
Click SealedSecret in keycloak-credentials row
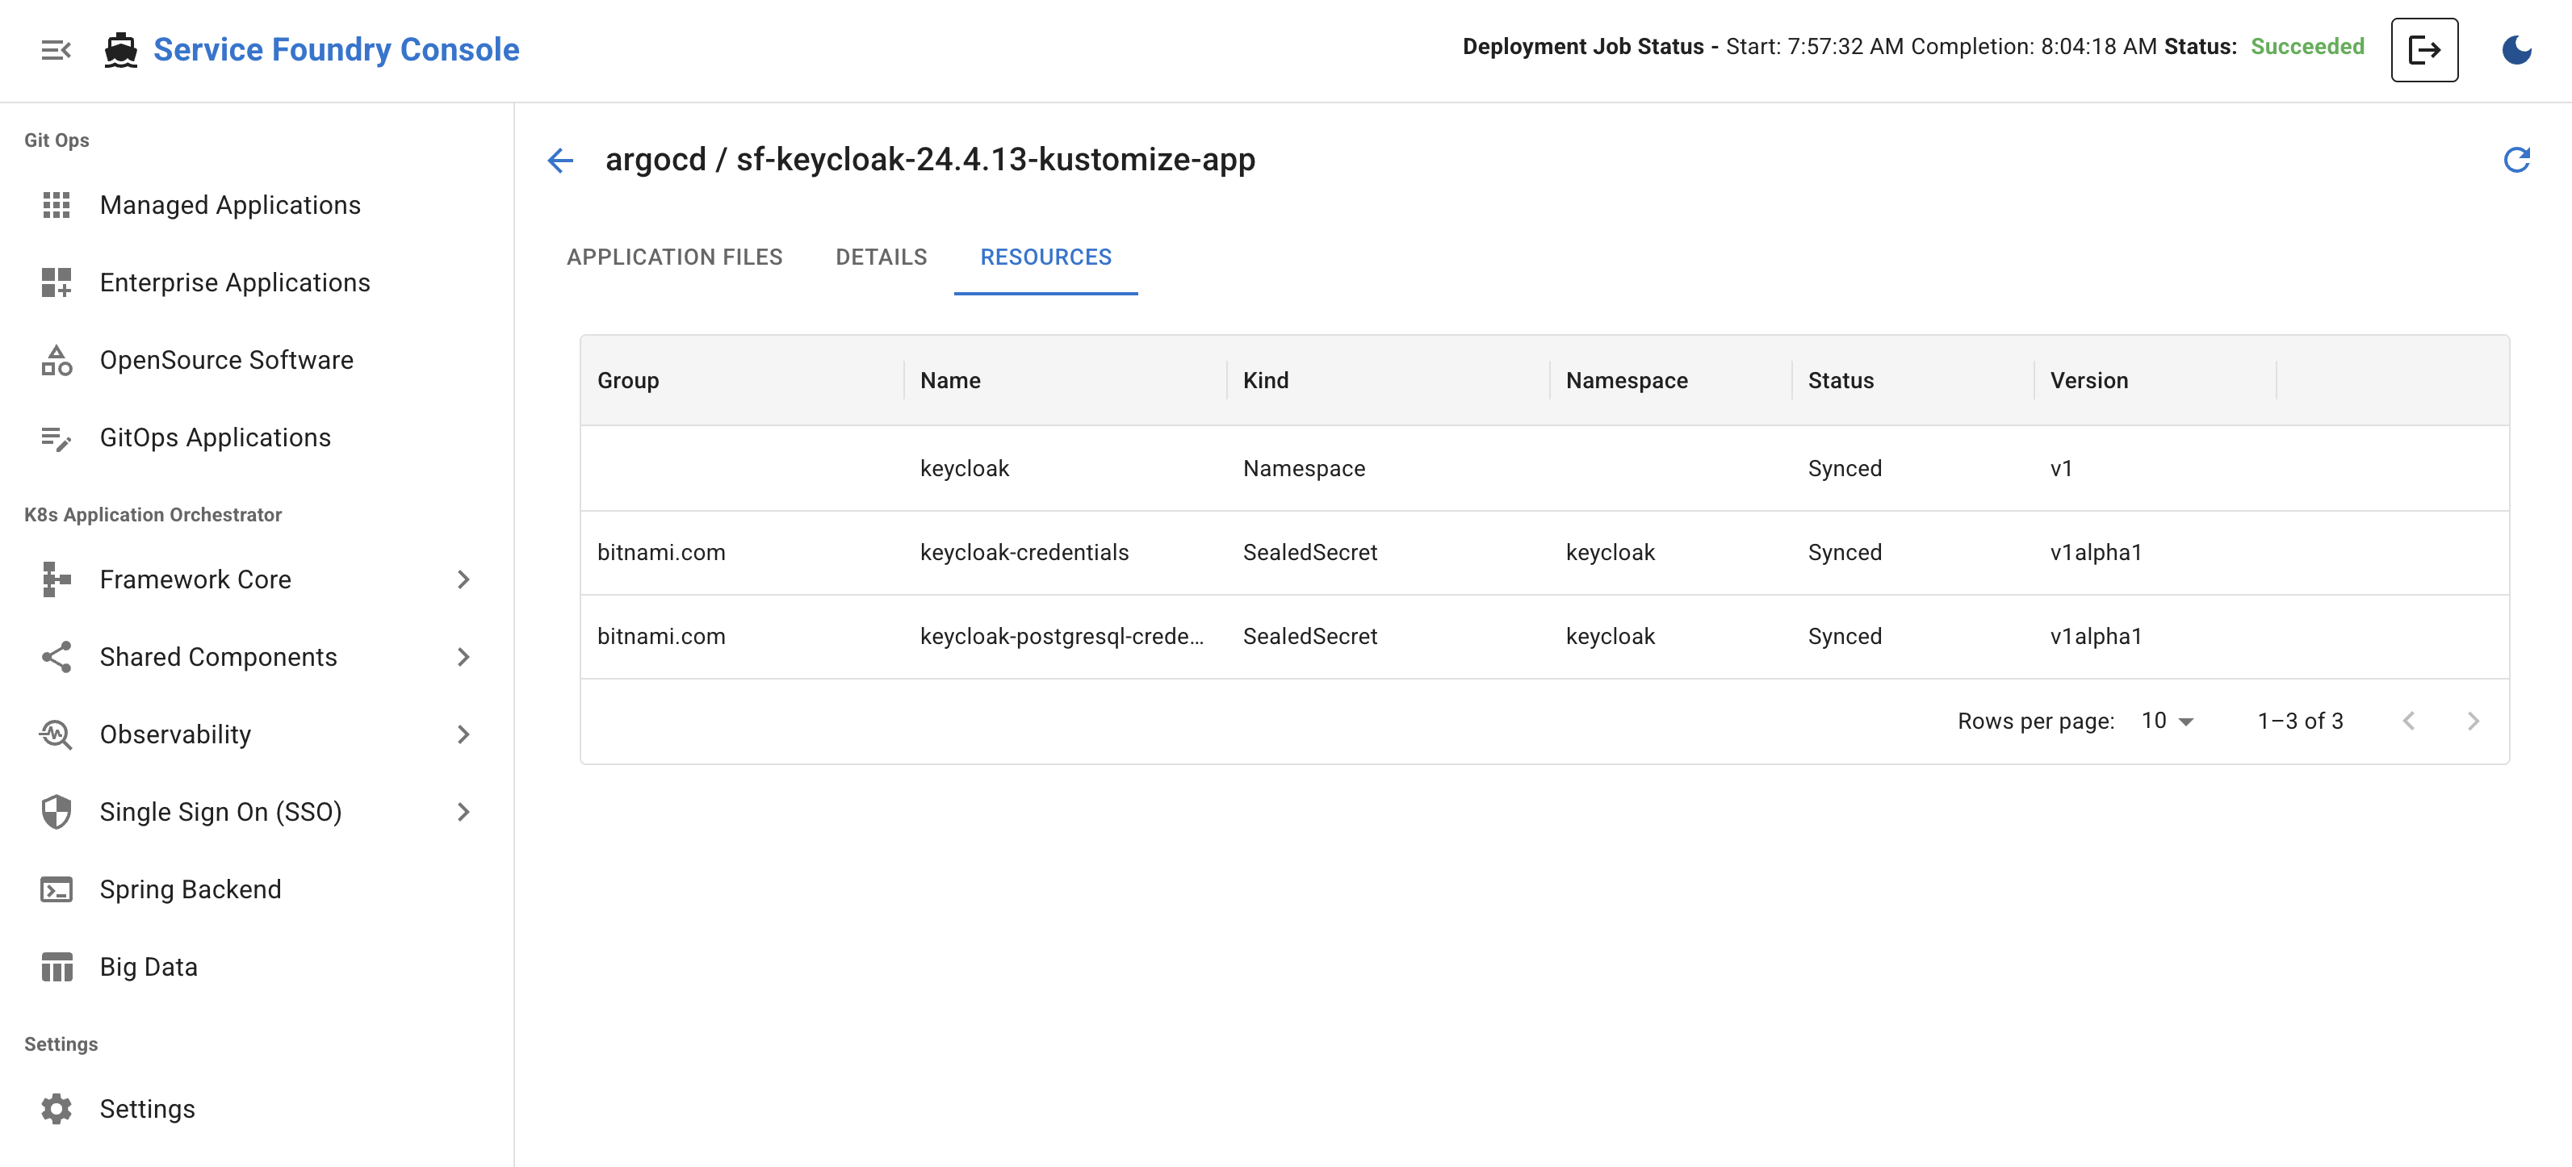pyautogui.click(x=1310, y=552)
